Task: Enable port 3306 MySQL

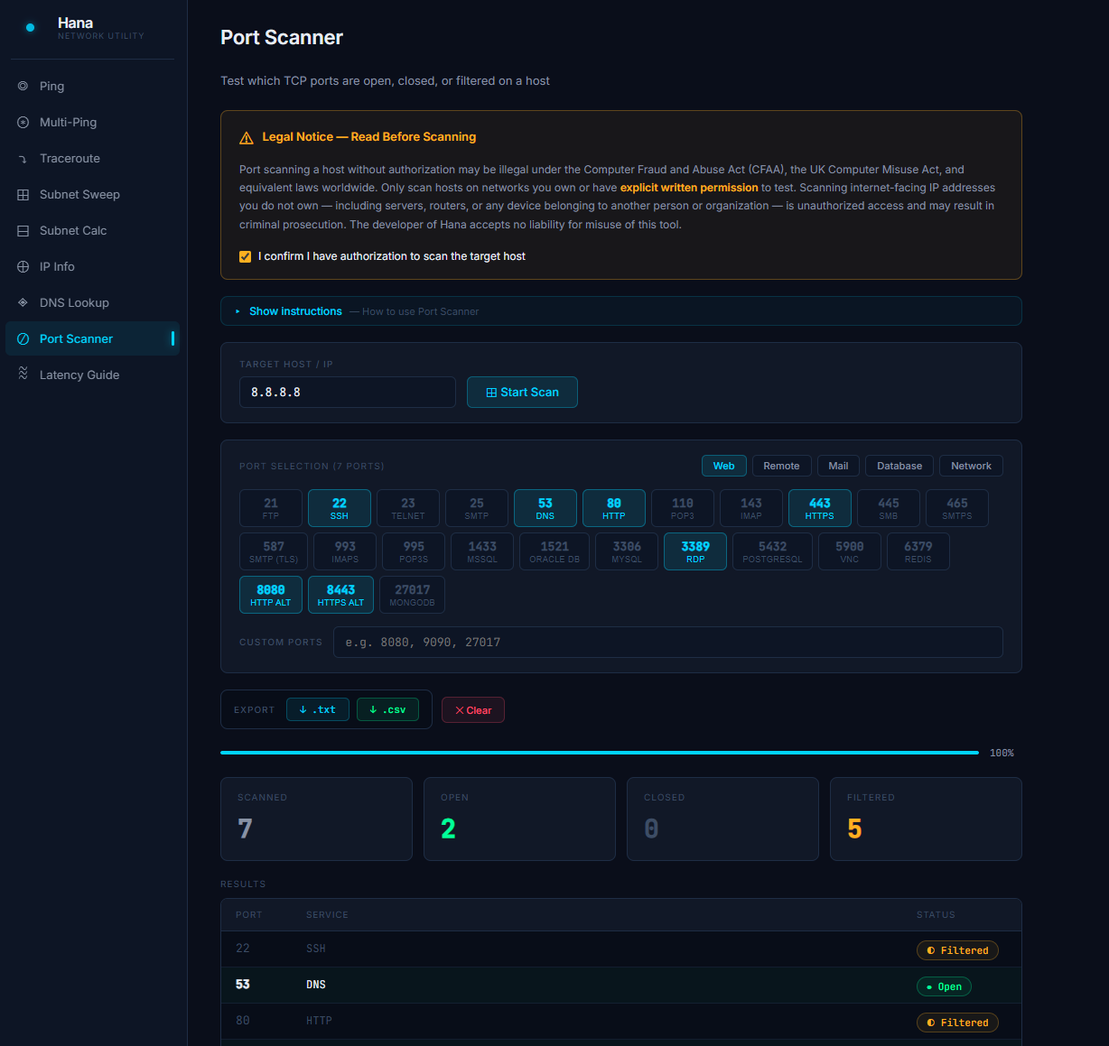Action: coord(627,551)
